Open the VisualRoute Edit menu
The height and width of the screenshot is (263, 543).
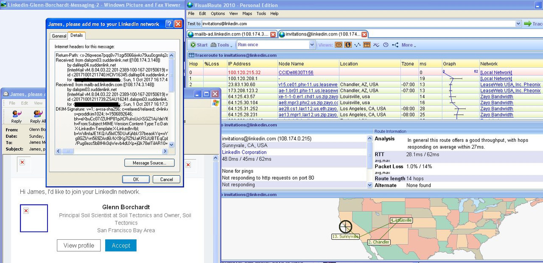pos(202,14)
